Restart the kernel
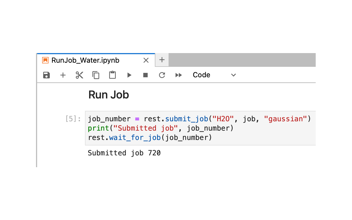This screenshot has height=220, width=352. tap(162, 75)
